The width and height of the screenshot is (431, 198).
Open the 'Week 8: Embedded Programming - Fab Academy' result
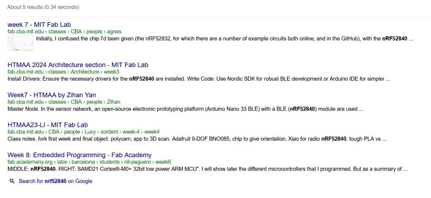click(x=79, y=155)
